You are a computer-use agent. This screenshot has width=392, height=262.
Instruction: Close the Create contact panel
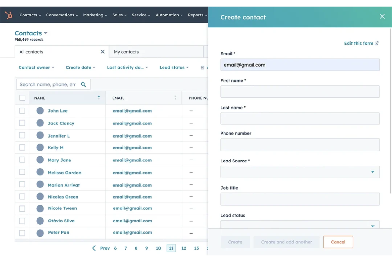pyautogui.click(x=382, y=16)
